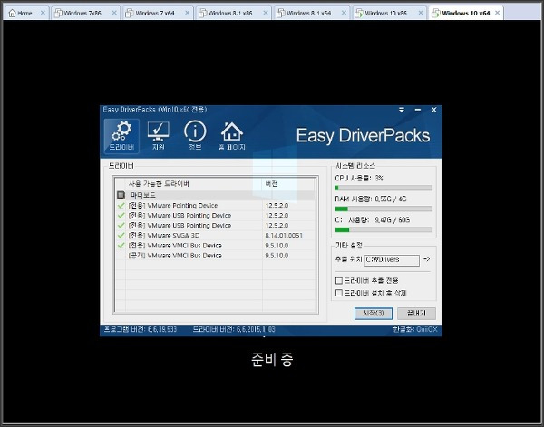
Task: Click the 시작(3) start button
Action: pyautogui.click(x=374, y=314)
